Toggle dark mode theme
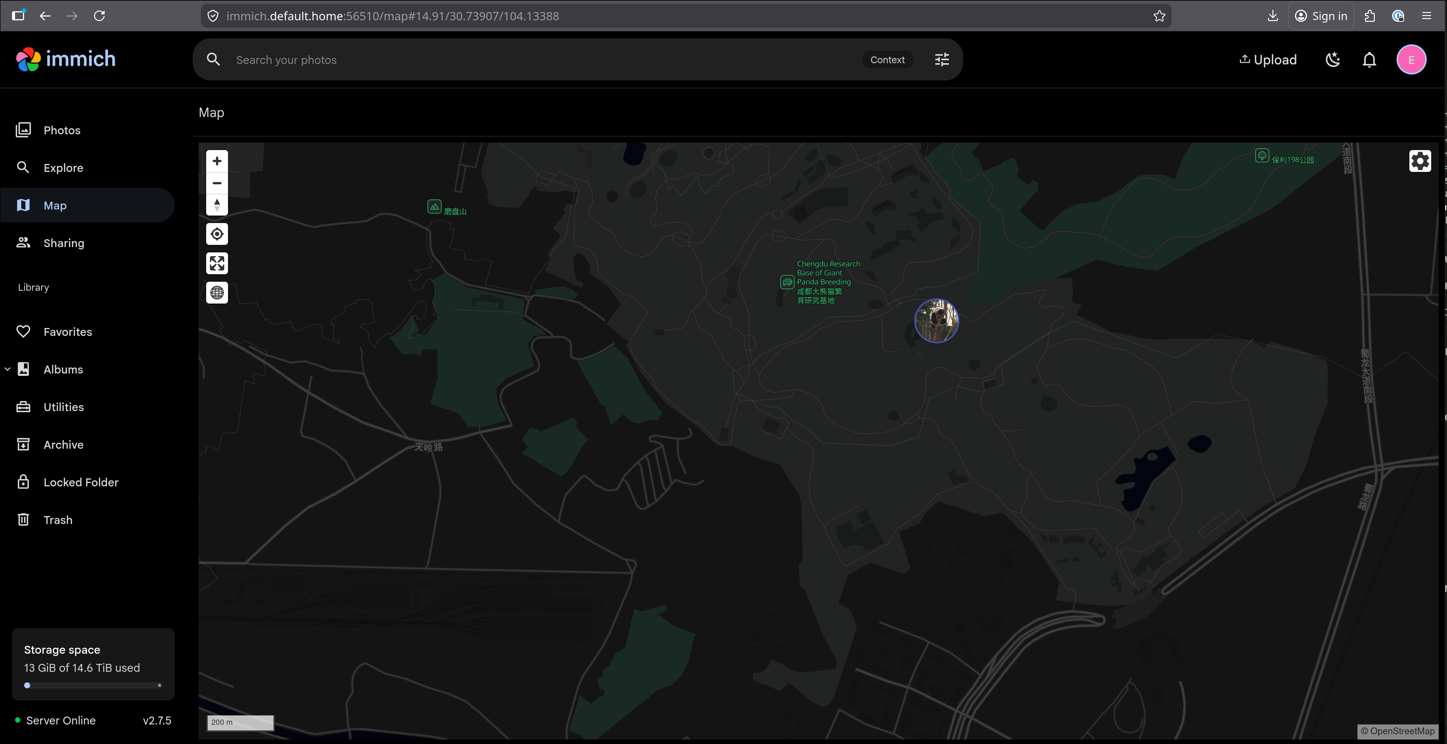 pos(1332,60)
